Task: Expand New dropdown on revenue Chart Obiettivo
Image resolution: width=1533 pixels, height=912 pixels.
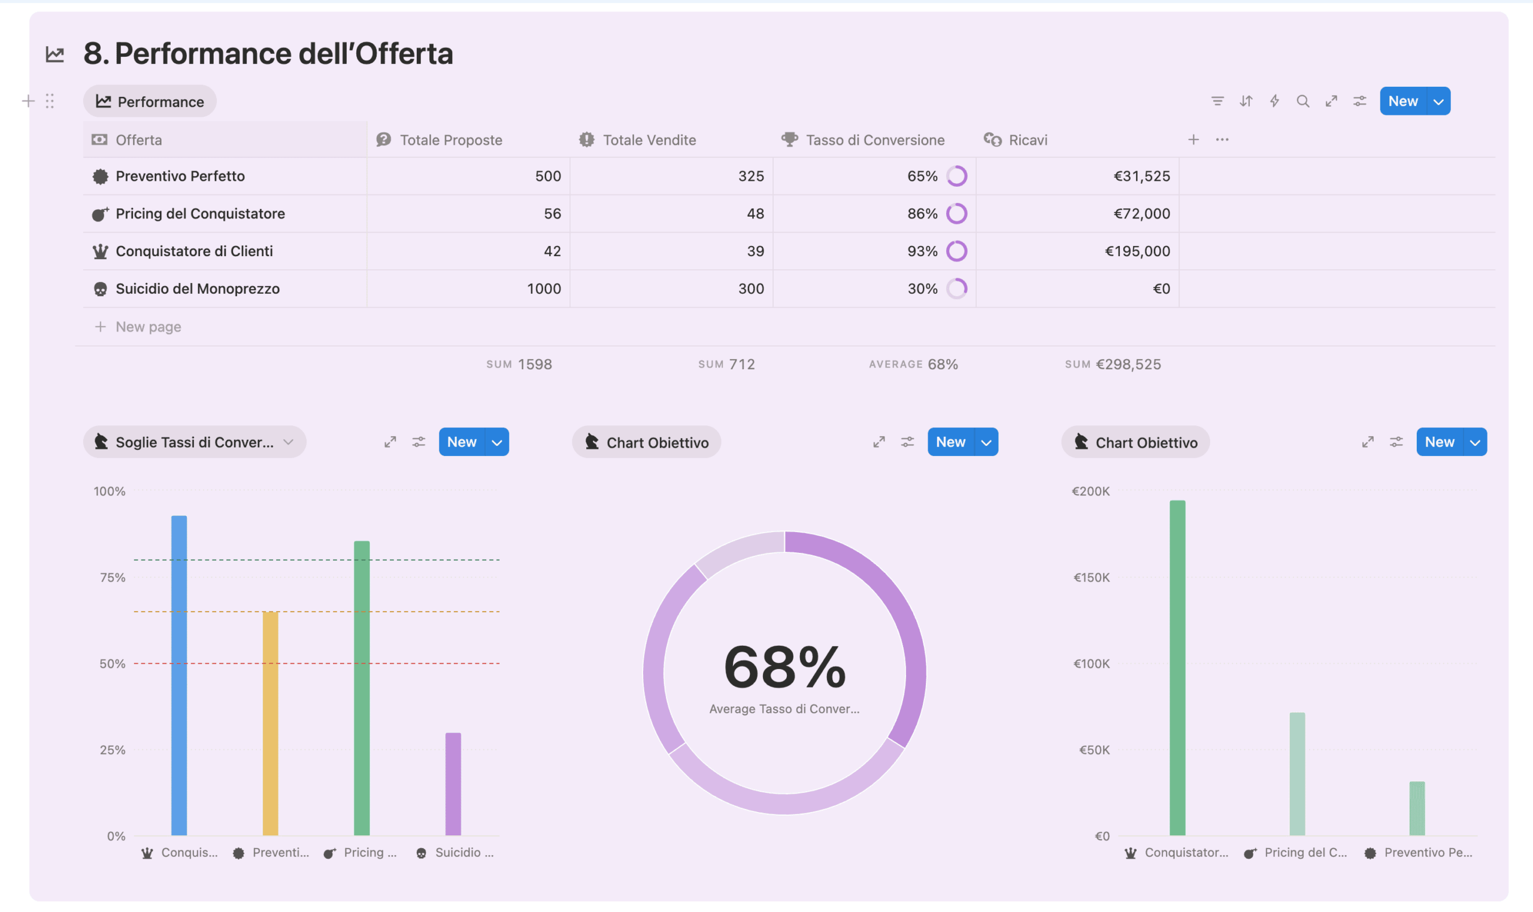Action: click(1474, 442)
